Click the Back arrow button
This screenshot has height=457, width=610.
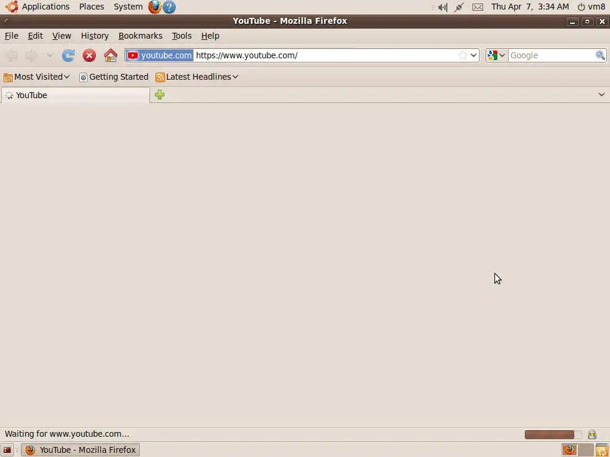(12, 55)
